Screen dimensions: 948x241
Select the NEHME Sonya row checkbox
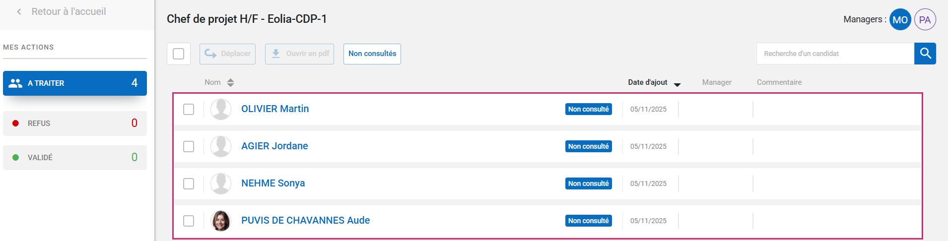tap(189, 183)
